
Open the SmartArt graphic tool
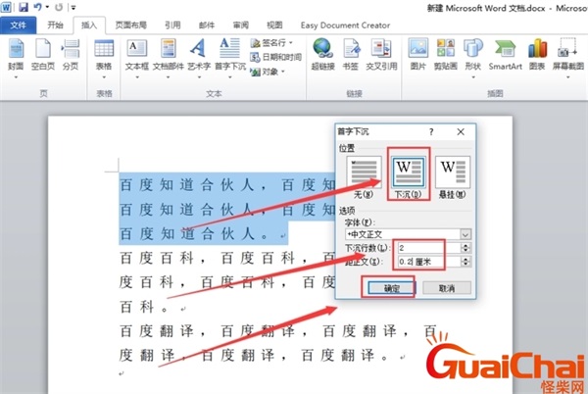click(x=506, y=53)
